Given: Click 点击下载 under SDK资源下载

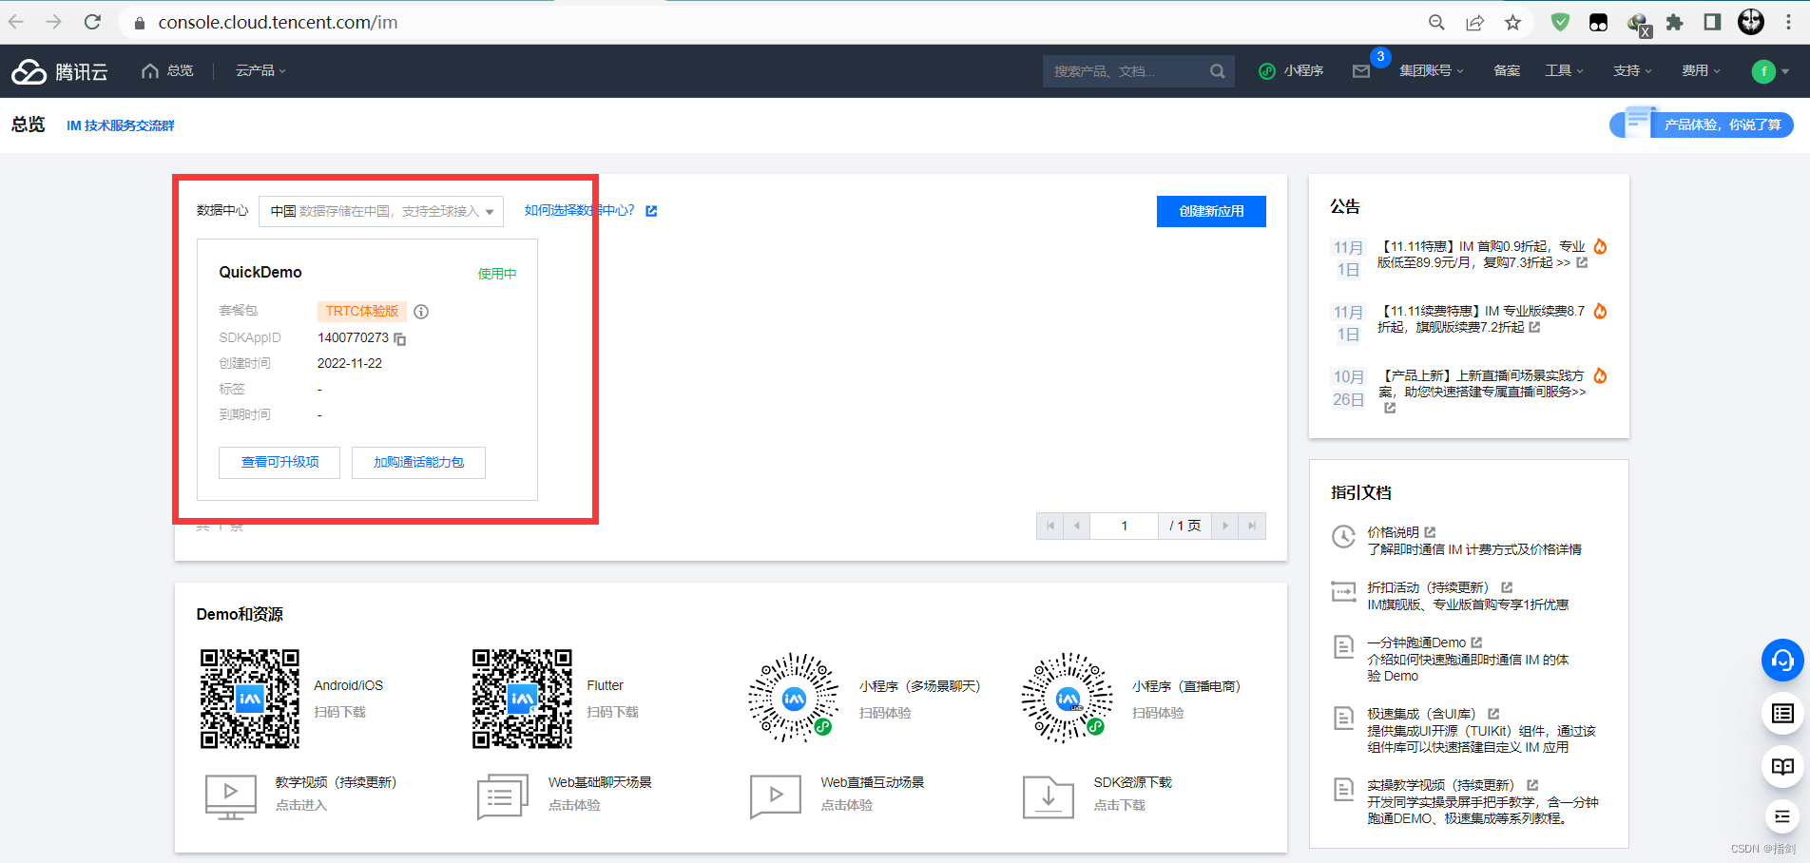Looking at the screenshot, I should [1120, 805].
